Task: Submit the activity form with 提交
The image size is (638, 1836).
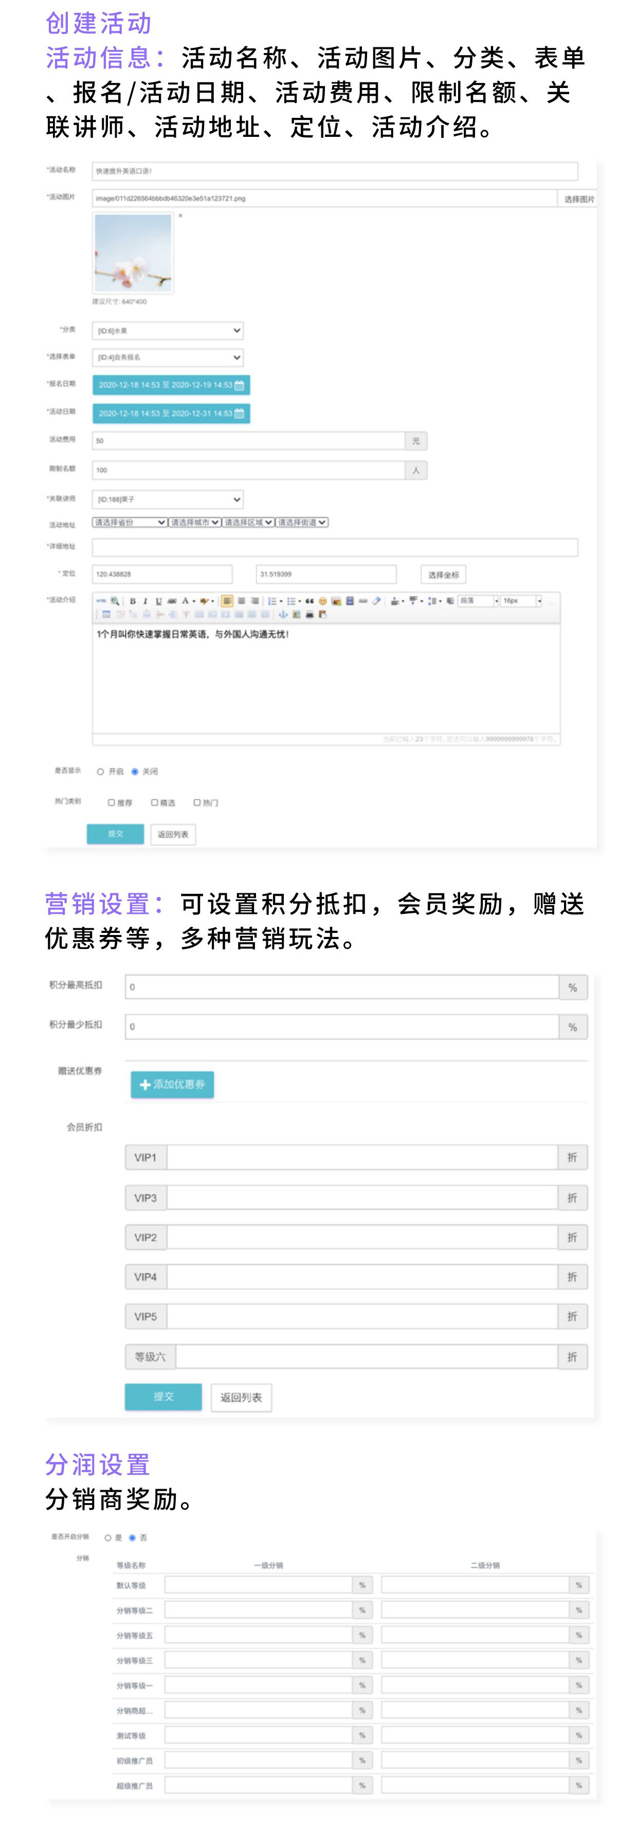Action: [x=115, y=834]
